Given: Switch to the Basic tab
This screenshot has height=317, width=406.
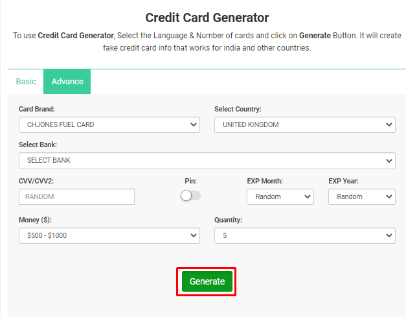Looking at the screenshot, I should (26, 82).
